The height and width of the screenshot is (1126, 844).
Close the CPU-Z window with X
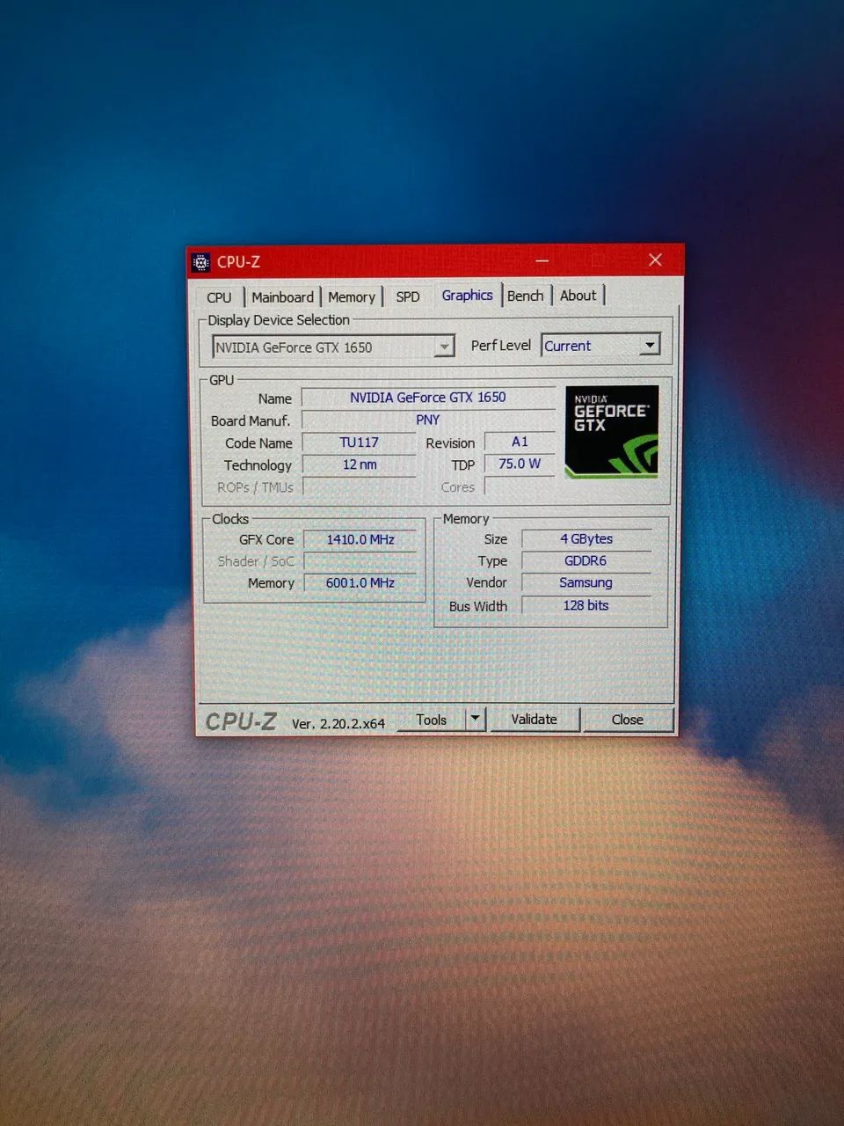(655, 260)
